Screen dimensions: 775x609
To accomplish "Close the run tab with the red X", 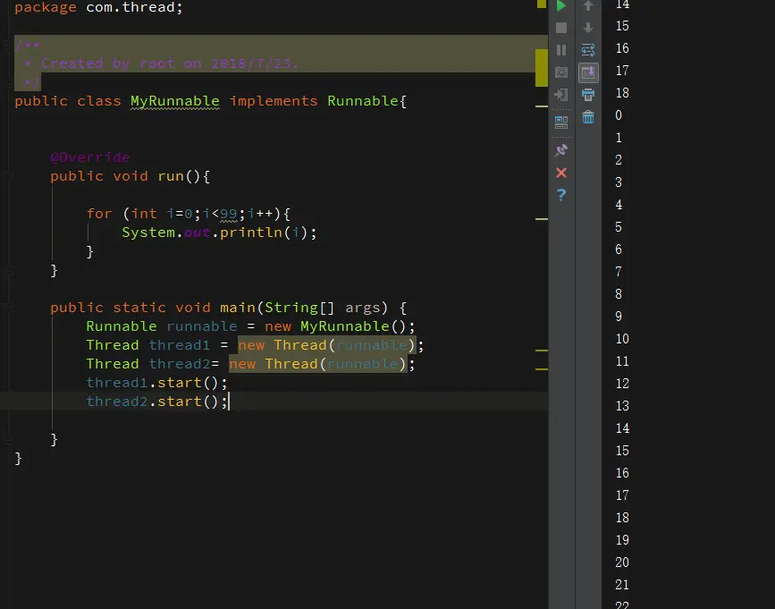I will (561, 173).
